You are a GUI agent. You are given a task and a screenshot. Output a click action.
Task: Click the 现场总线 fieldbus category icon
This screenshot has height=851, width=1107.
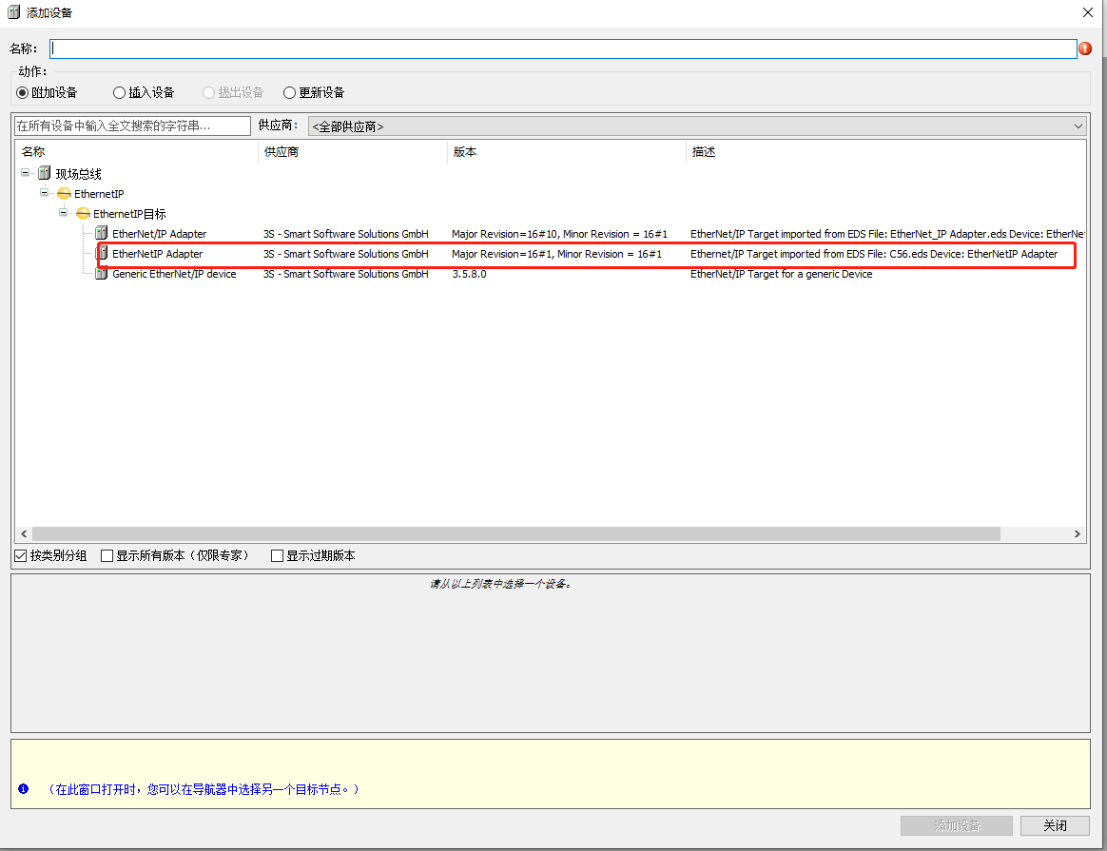click(x=45, y=173)
